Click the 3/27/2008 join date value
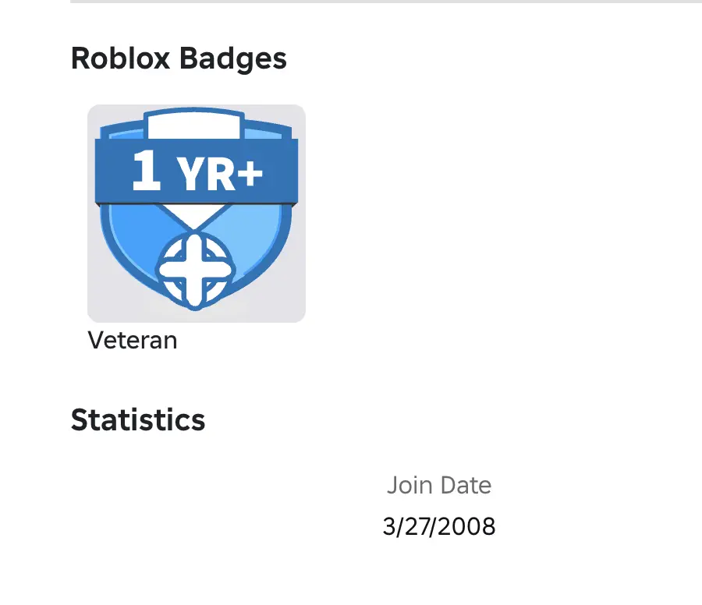The image size is (702, 605). [x=439, y=527]
